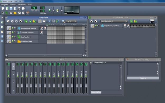
Task: Export the project to audio
Action: (23, 8)
